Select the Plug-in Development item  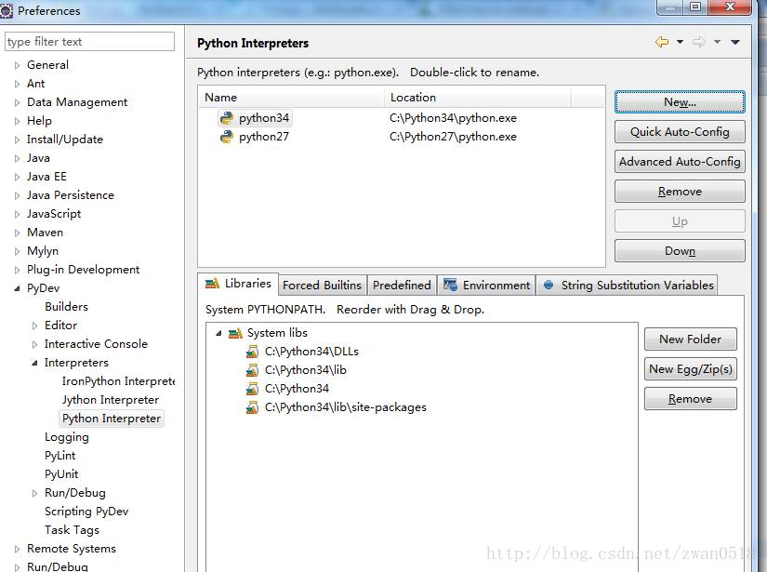coord(83,270)
